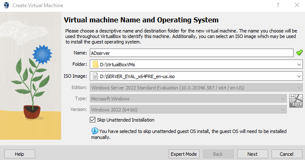Click the blue info icon
This screenshot has width=305, height=160.
click(x=95, y=131)
